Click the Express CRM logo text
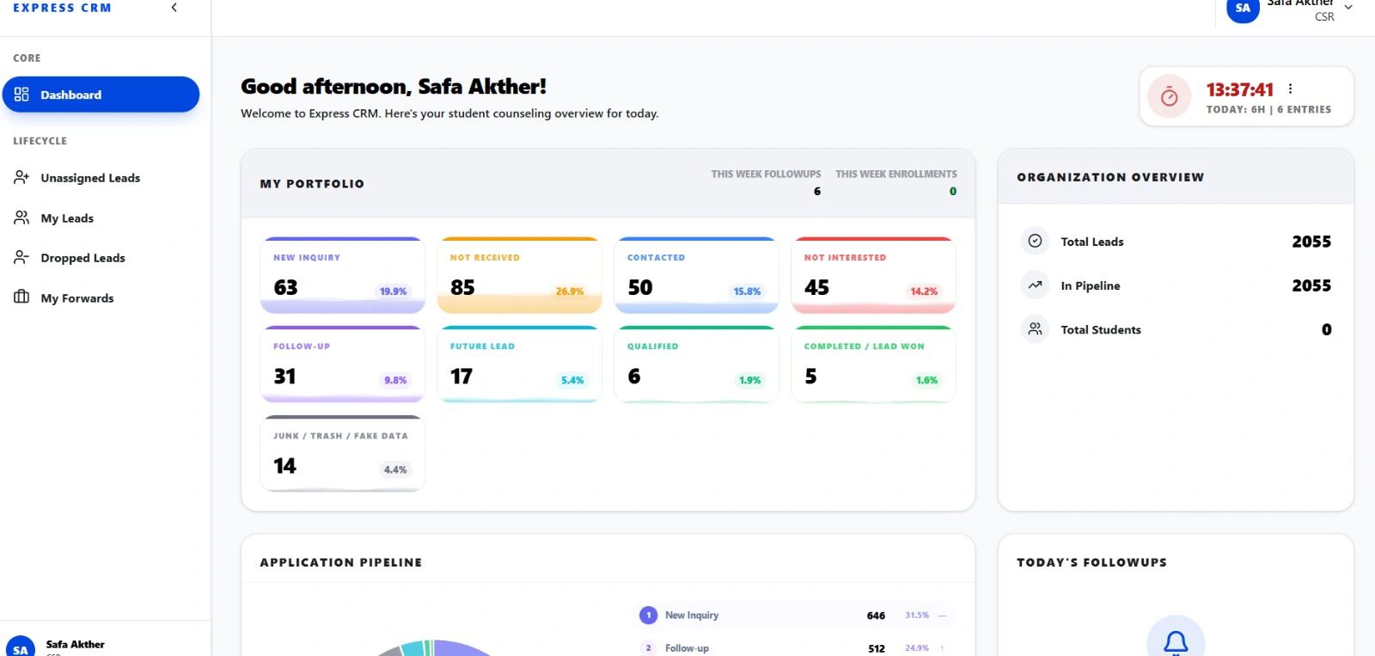1375x656 pixels. click(x=62, y=8)
